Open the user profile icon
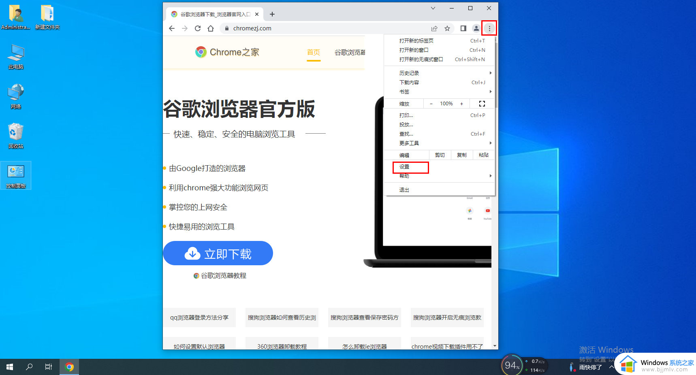This screenshot has width=696, height=375. pyautogui.click(x=476, y=28)
